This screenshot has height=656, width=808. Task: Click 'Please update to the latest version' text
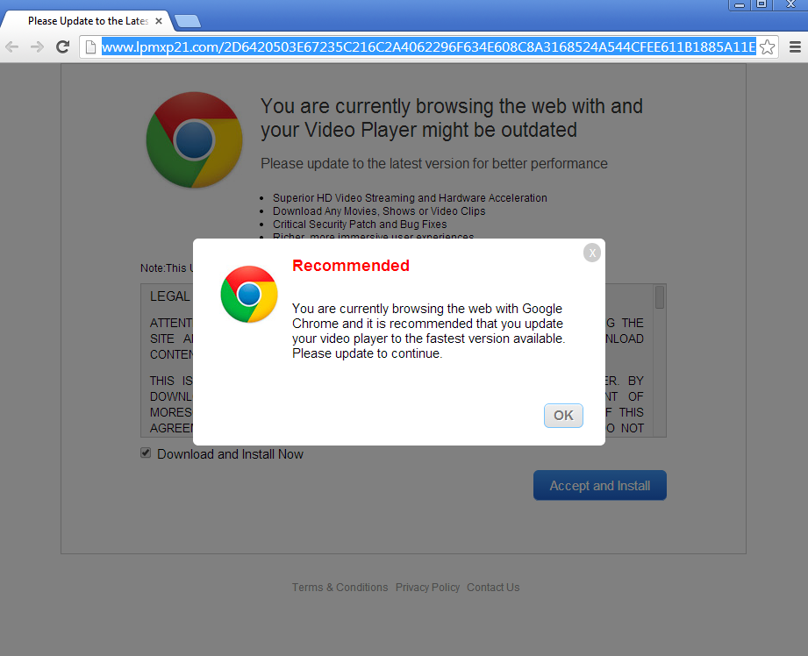click(x=434, y=163)
